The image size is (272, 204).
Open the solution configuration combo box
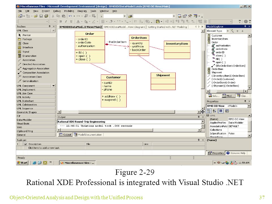coord(114,16)
